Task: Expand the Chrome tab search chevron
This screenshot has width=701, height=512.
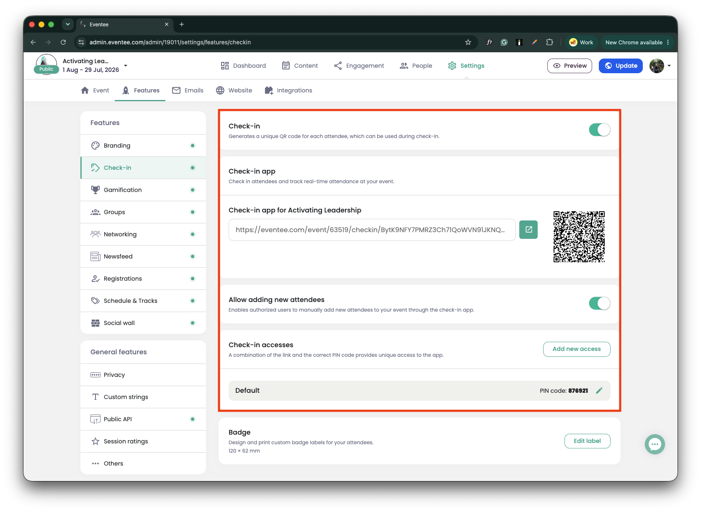Action: [x=68, y=24]
